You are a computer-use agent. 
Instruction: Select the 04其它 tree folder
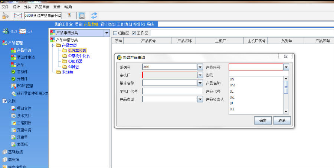click(71, 67)
